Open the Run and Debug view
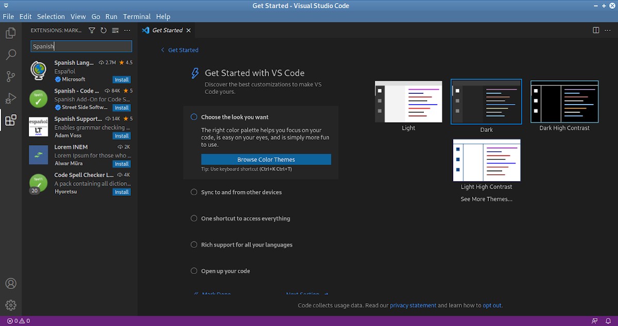The height and width of the screenshot is (326, 618). click(10, 98)
